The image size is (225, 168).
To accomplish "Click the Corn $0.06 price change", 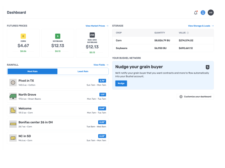I will pos(23,51).
